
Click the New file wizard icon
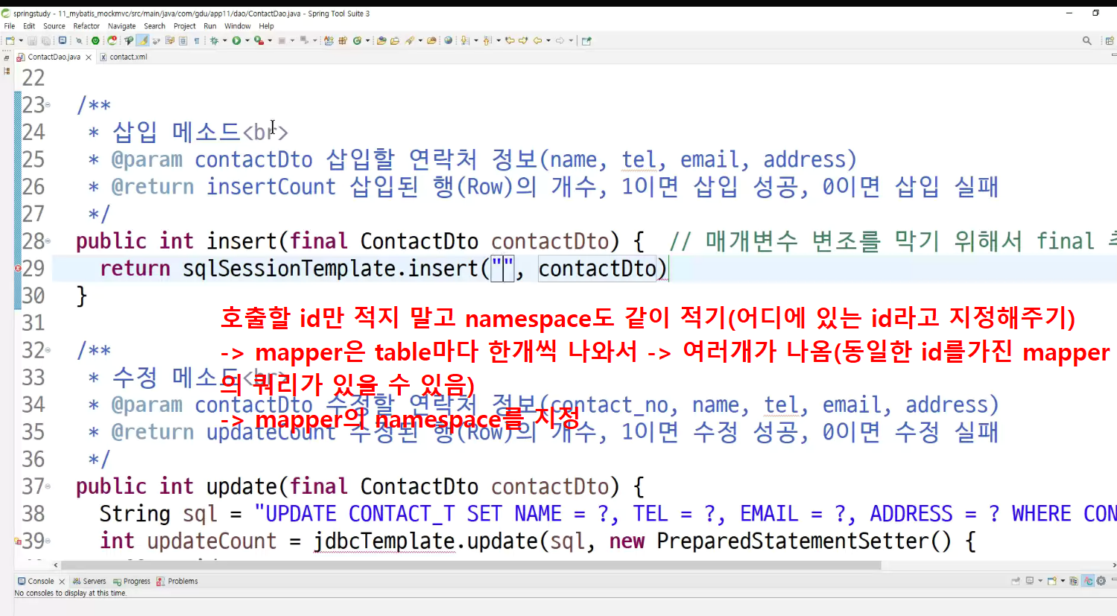9,41
